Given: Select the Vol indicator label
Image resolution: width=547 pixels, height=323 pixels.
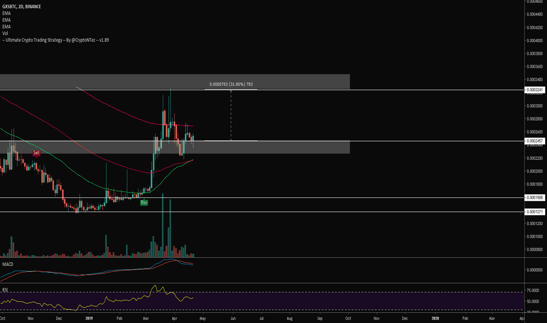Looking at the screenshot, I should coord(5,33).
